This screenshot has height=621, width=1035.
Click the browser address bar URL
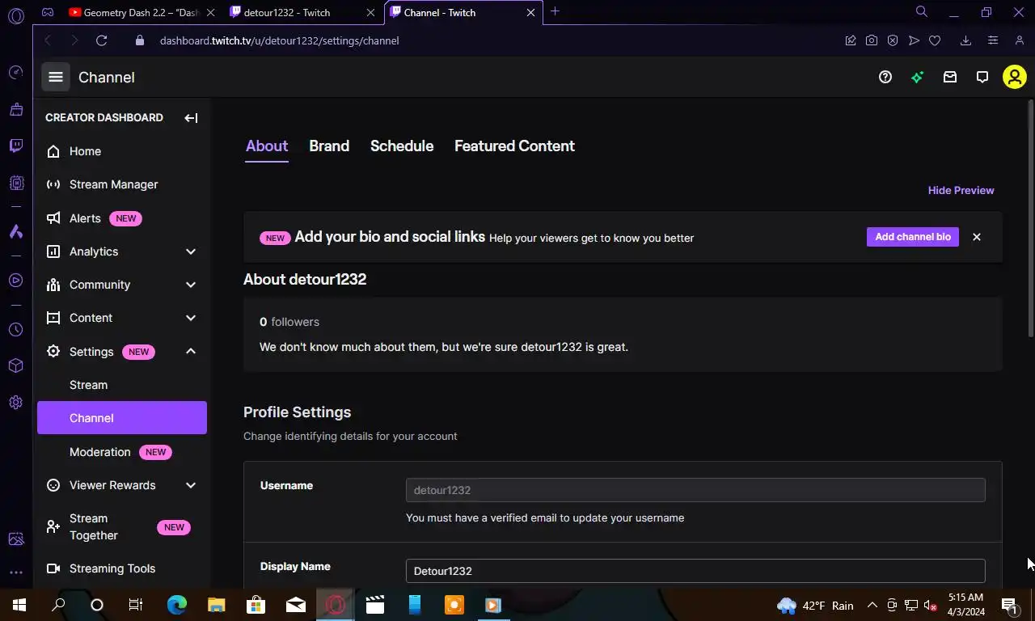click(279, 40)
